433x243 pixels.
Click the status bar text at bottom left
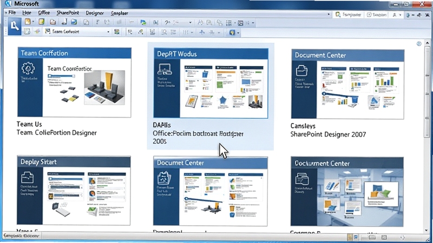(21, 235)
